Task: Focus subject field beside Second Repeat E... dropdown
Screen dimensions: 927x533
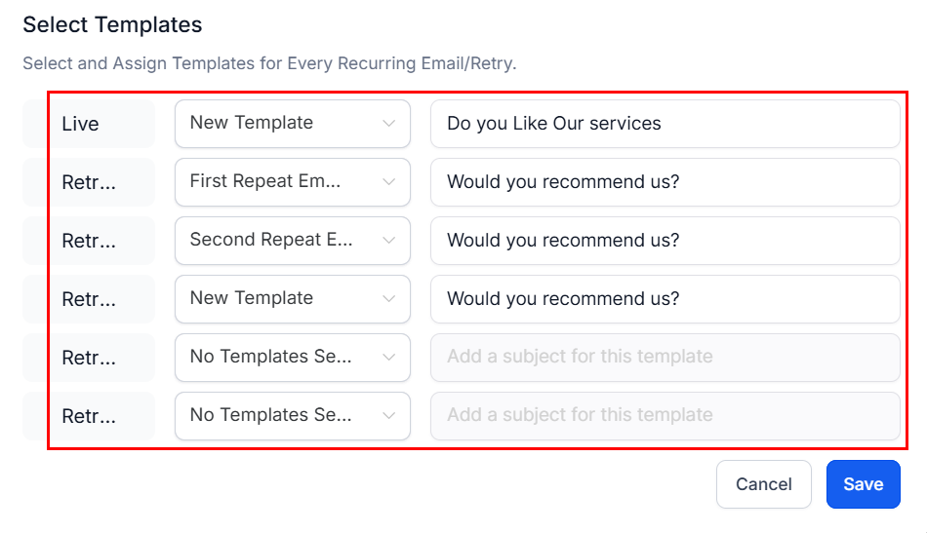Action: click(x=665, y=241)
